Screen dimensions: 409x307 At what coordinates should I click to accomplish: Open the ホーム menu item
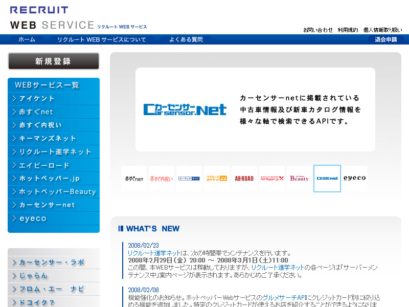(x=27, y=39)
